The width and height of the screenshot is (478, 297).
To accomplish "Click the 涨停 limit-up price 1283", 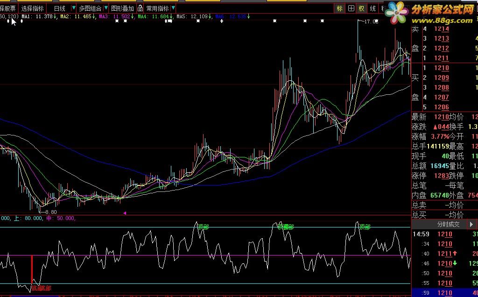I will 442,176.
